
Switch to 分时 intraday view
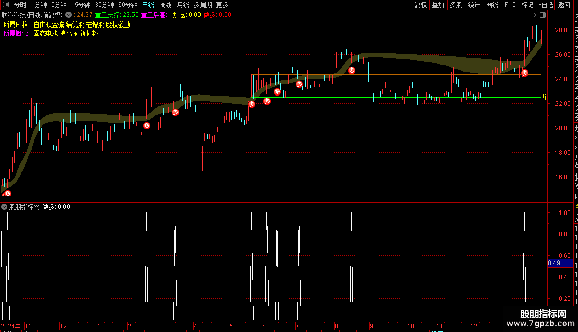coord(20,5)
